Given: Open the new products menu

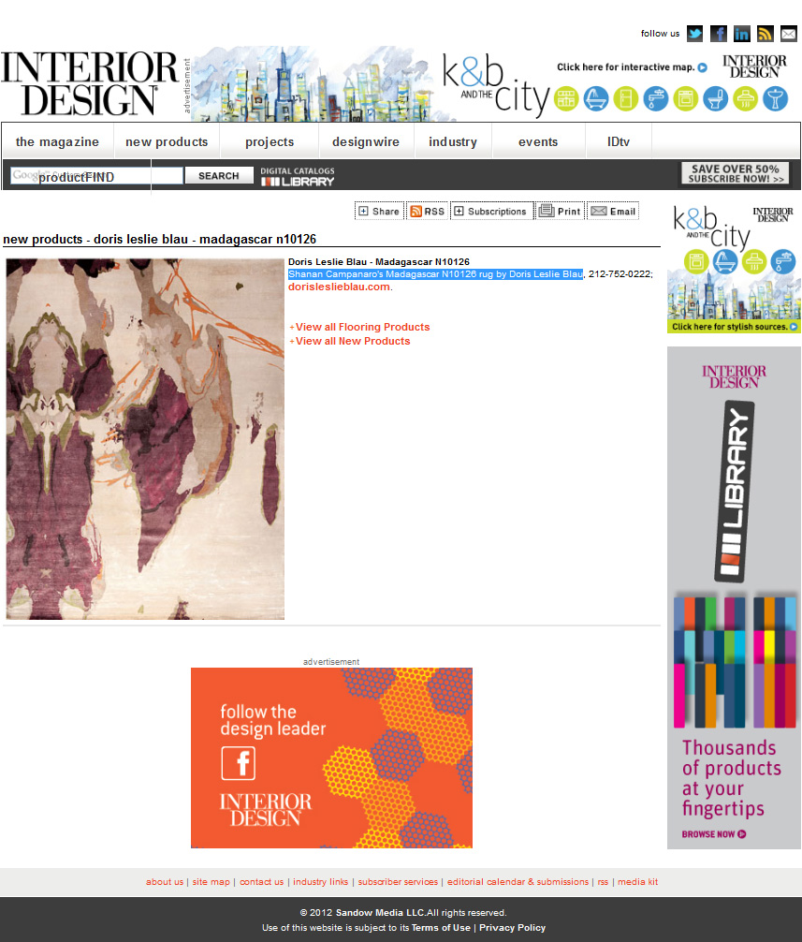Looking at the screenshot, I should point(167,141).
